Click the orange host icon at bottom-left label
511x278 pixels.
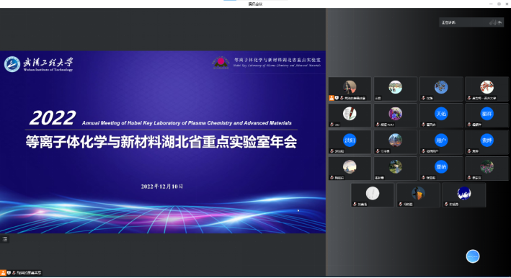[x=3, y=273]
